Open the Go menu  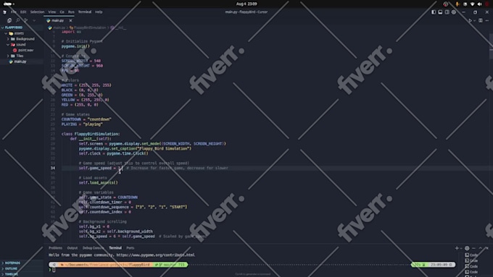62,12
